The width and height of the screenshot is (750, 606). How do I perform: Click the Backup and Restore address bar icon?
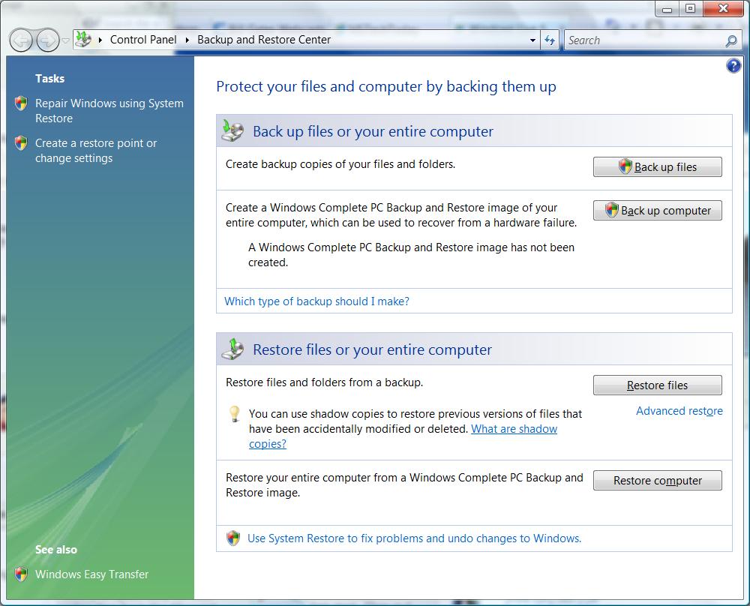(x=84, y=40)
